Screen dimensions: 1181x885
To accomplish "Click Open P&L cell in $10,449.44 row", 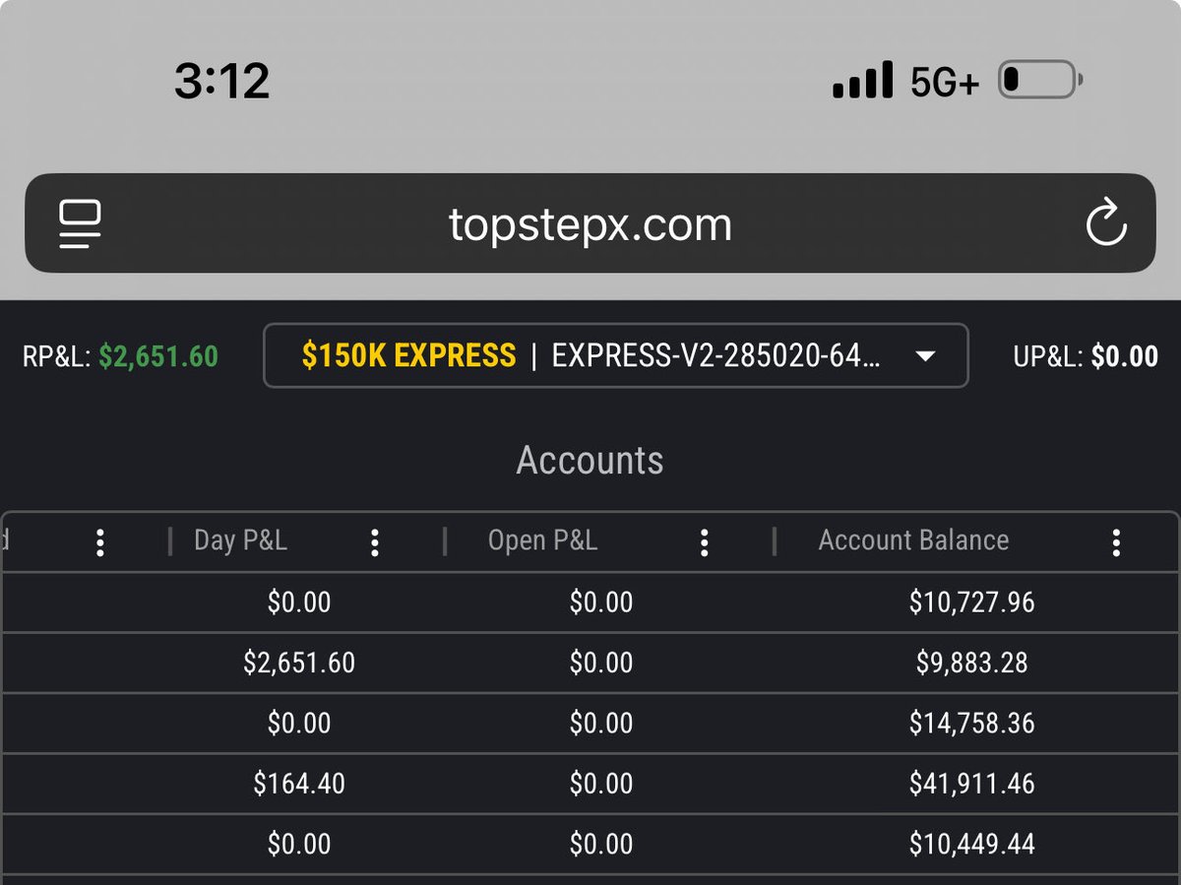I will tap(601, 845).
